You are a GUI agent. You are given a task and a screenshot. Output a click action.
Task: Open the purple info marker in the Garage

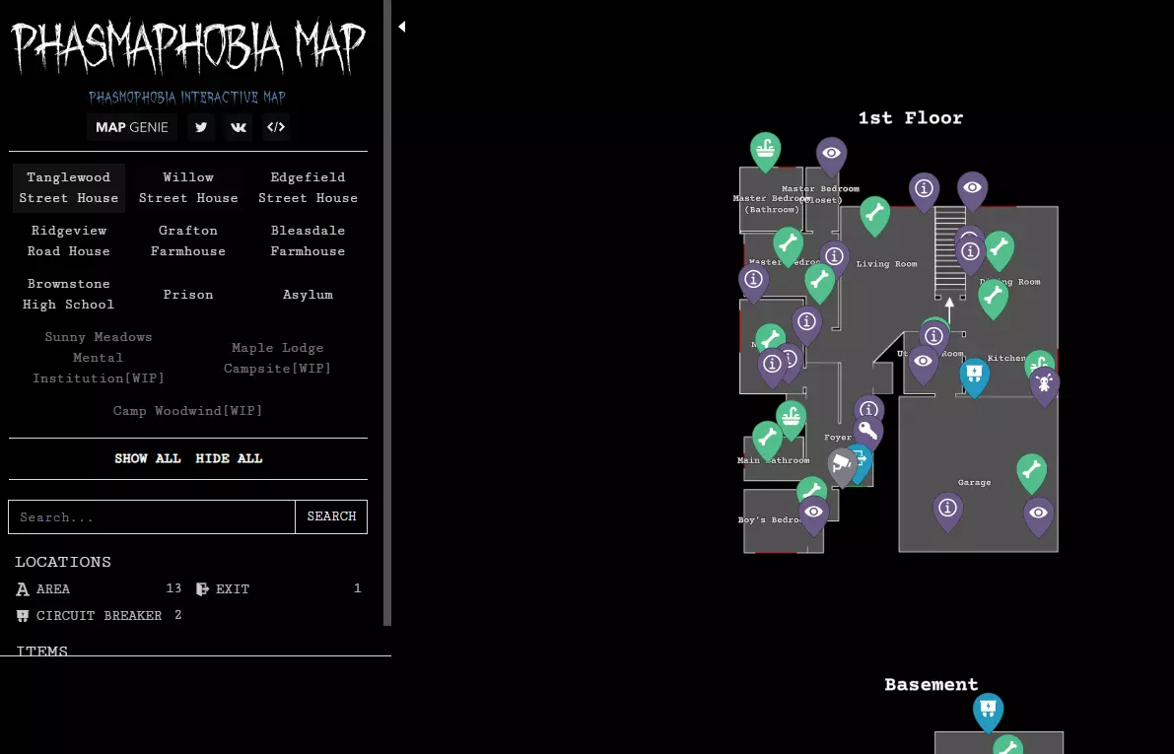coord(947,511)
